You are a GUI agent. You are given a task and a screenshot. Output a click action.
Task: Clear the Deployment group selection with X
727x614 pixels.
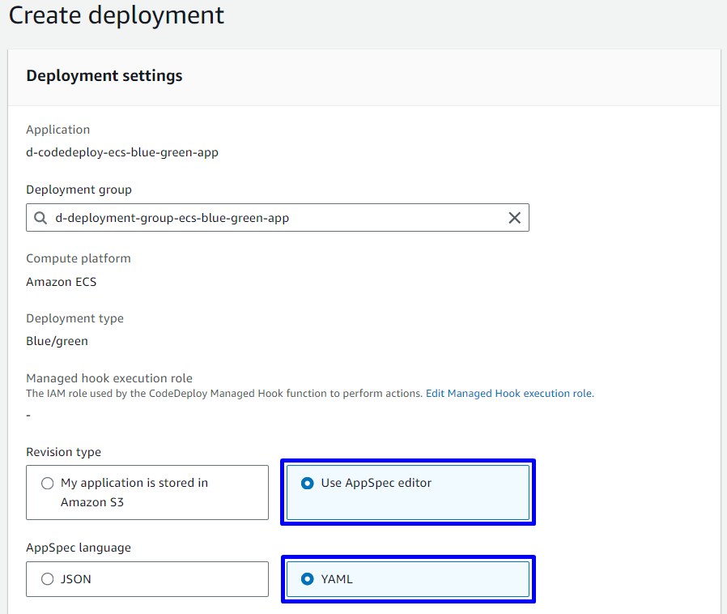[x=514, y=218]
